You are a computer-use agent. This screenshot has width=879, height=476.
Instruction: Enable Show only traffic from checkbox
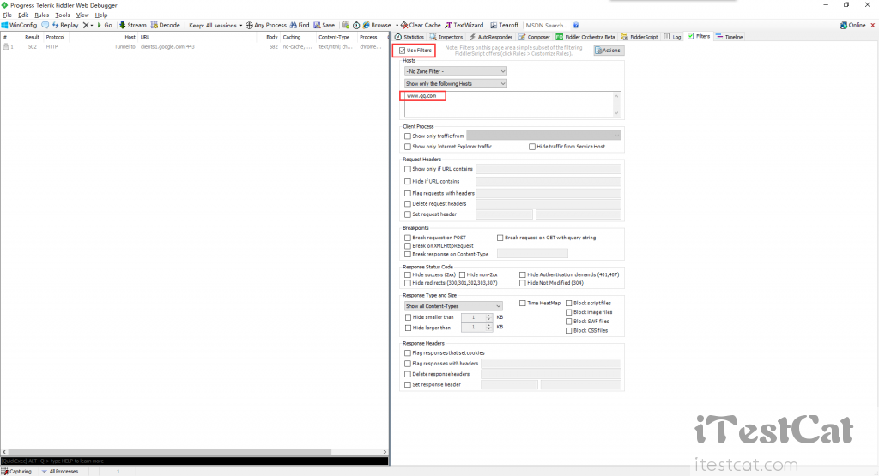pyautogui.click(x=408, y=136)
